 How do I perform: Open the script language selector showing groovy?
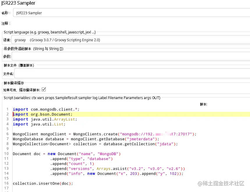click(20, 40)
